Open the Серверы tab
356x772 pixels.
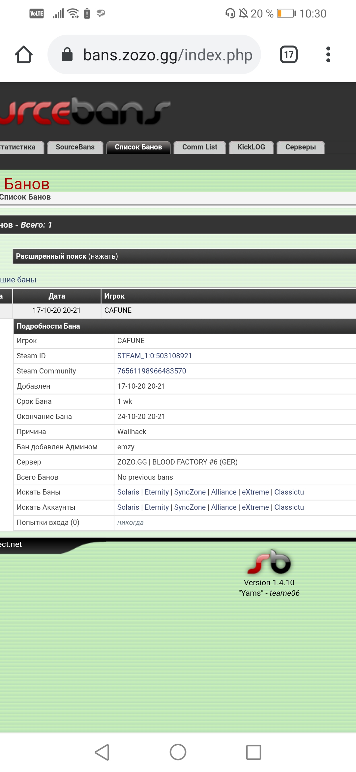(301, 147)
